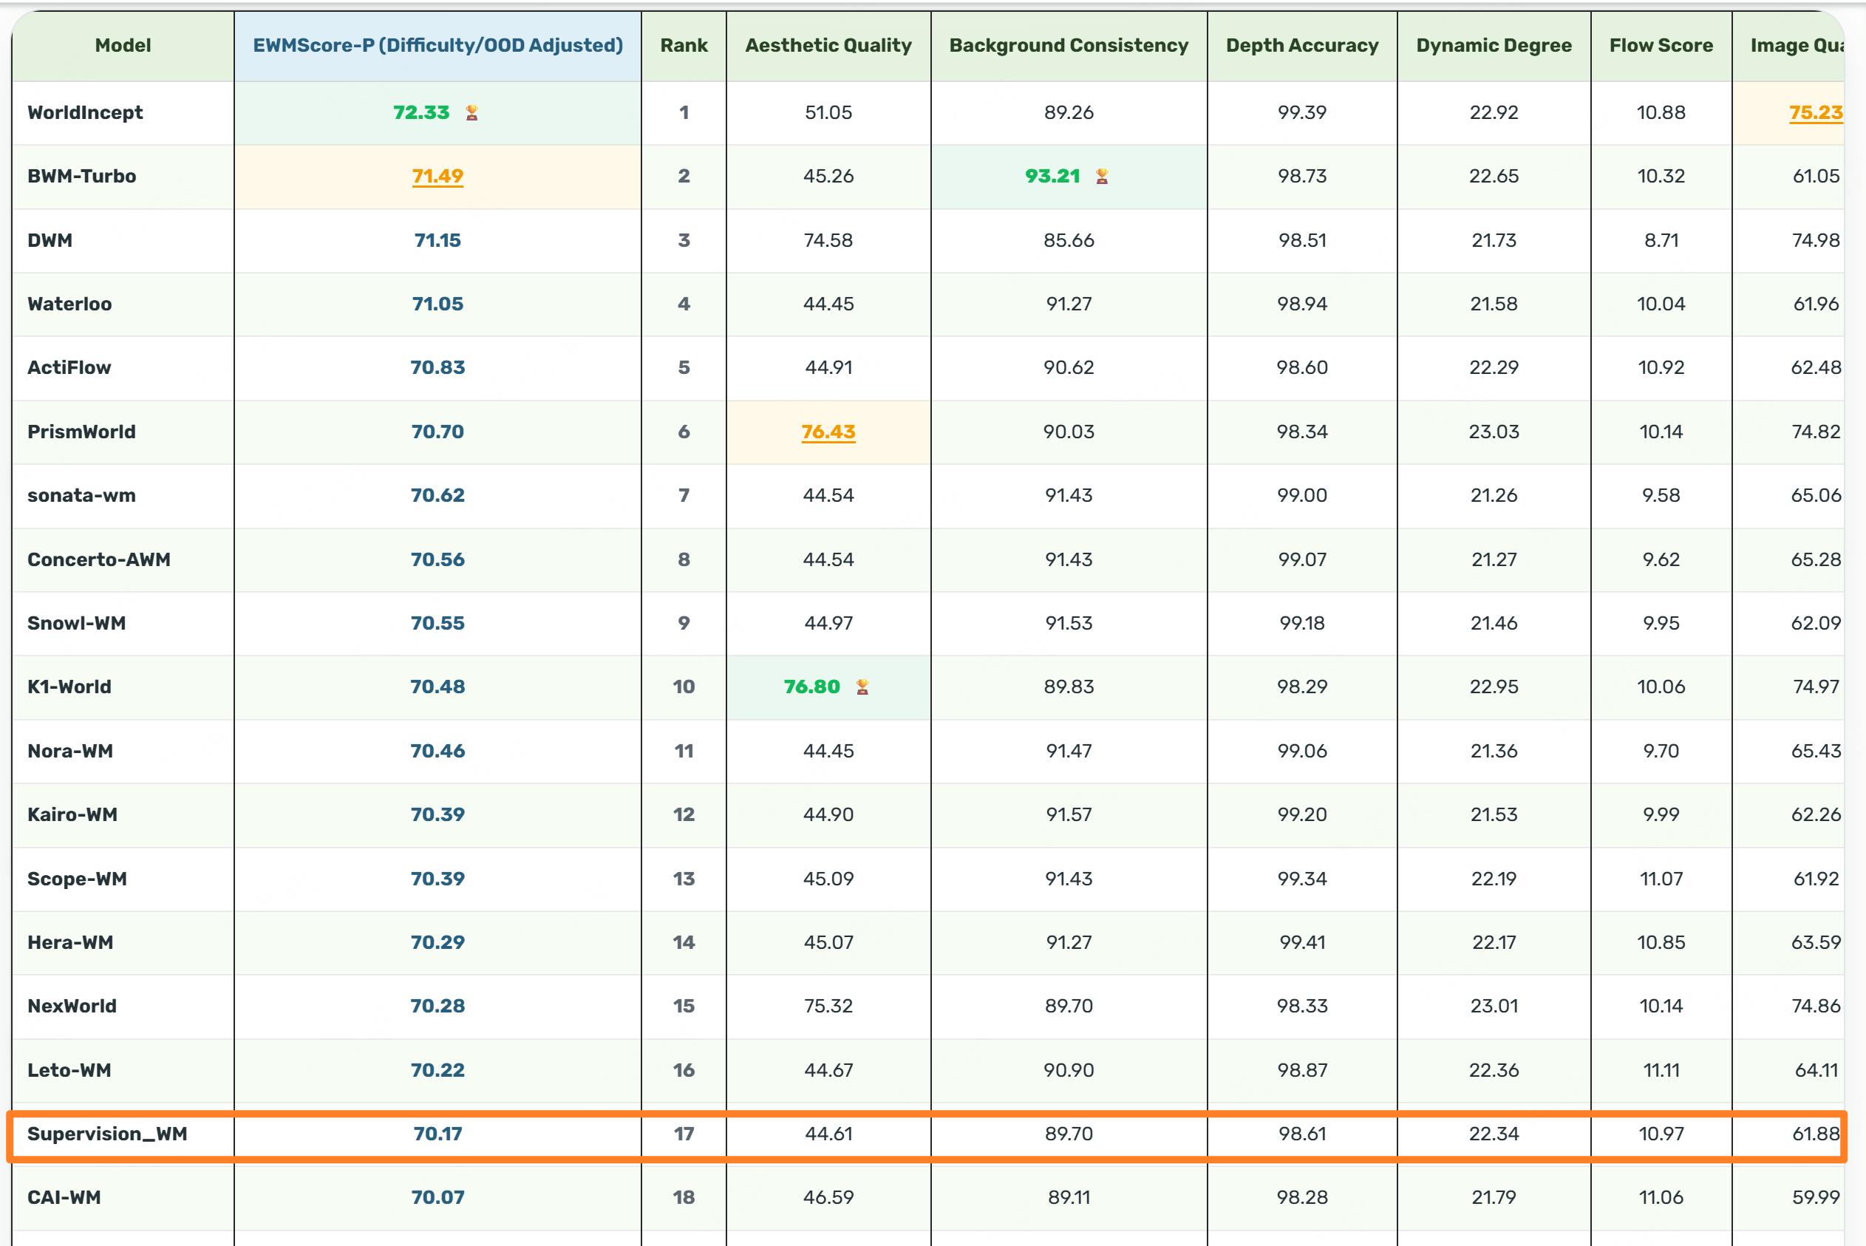Select the 74.58 aesthetic value for DWM
Screen dimensions: 1866x1246
[x=828, y=241]
